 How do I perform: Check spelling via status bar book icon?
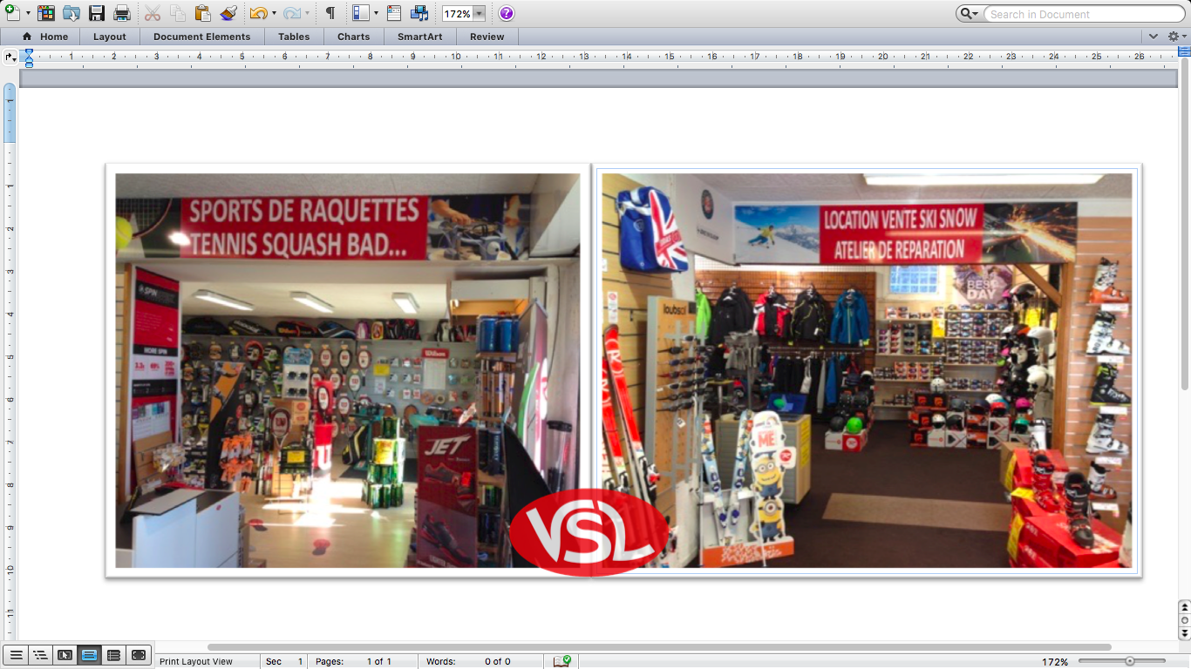coord(560,661)
